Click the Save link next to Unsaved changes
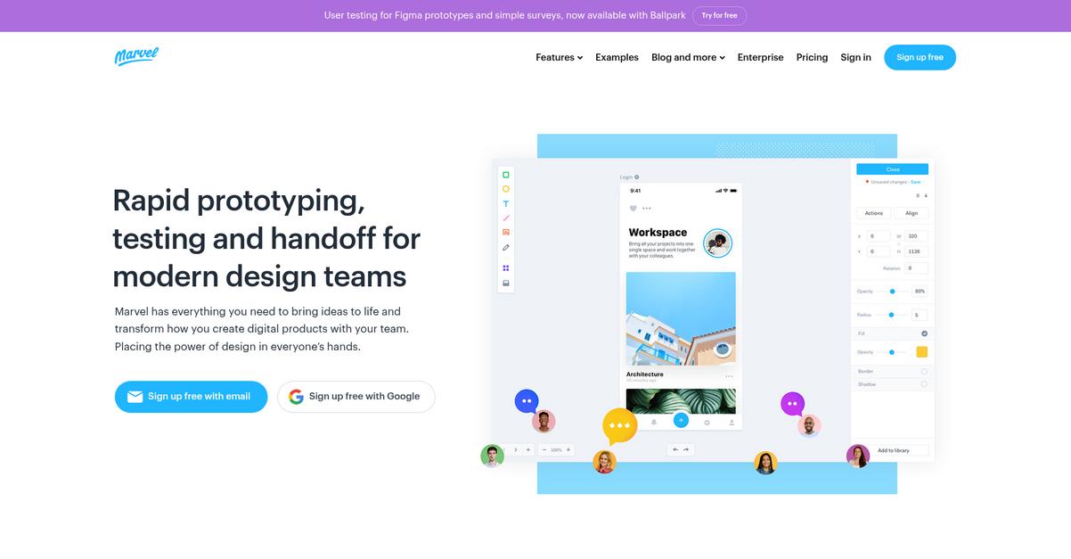The height and width of the screenshot is (559, 1071). click(x=915, y=182)
